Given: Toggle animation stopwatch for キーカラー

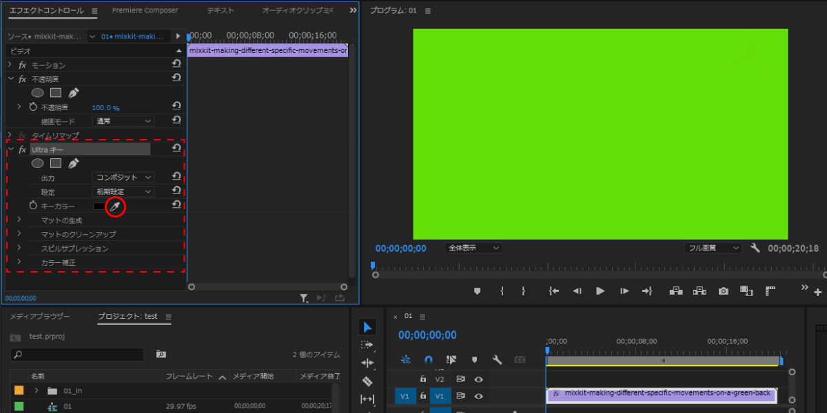Looking at the screenshot, I should point(32,206).
